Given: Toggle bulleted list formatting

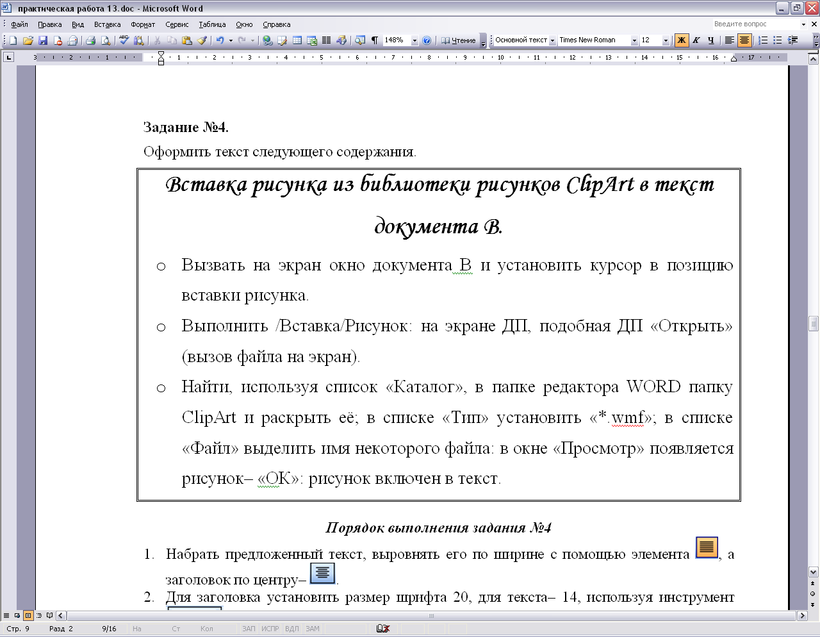Looking at the screenshot, I should point(778,40).
